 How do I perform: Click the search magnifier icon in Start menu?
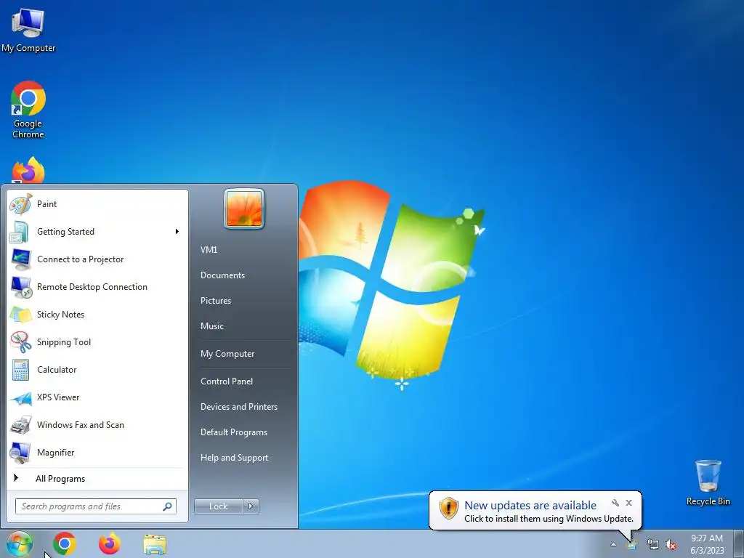[168, 506]
